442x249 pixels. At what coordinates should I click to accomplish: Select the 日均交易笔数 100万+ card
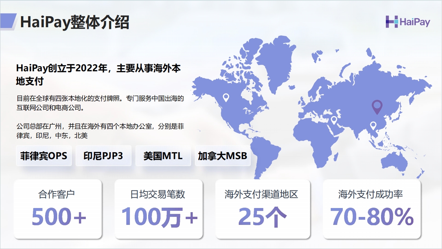(158, 209)
